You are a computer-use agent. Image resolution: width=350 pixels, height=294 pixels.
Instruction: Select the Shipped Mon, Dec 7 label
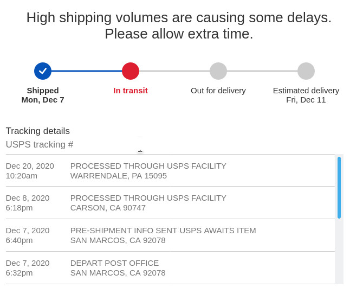[x=43, y=95]
